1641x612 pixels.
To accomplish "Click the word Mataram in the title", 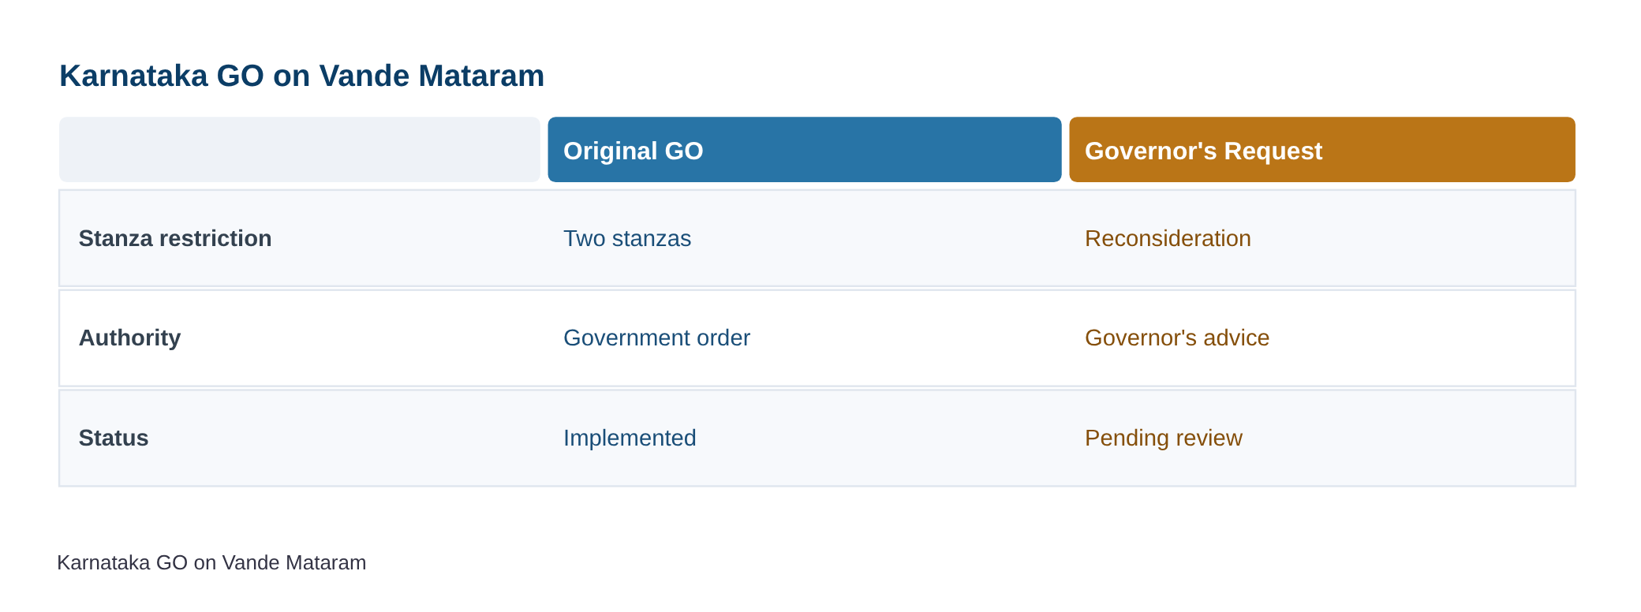I will point(481,76).
